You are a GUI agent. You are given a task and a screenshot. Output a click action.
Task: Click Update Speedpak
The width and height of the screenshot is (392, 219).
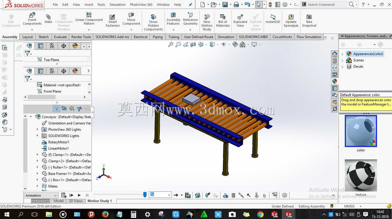[x=291, y=21]
